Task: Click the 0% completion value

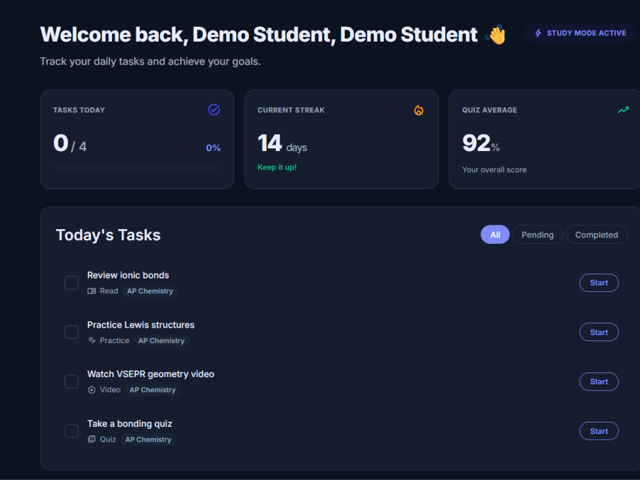Action: click(213, 148)
